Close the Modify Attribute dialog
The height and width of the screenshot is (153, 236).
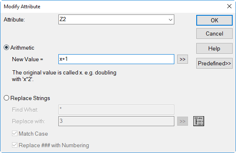point(229,6)
